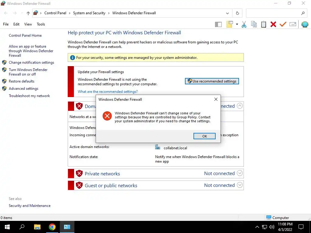Click the collabnet.local network icon
The image size is (311, 233).
coord(158,147)
